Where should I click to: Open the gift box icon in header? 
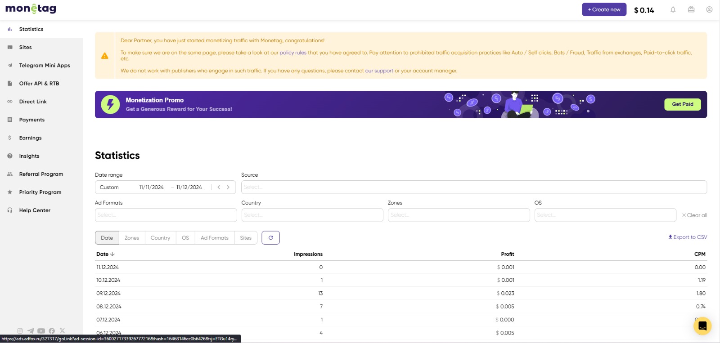tap(691, 9)
